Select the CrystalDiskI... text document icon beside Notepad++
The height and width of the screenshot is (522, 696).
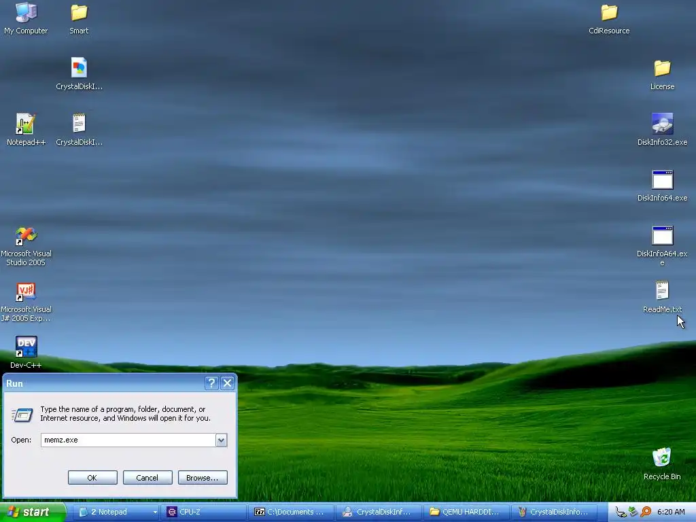(79, 130)
